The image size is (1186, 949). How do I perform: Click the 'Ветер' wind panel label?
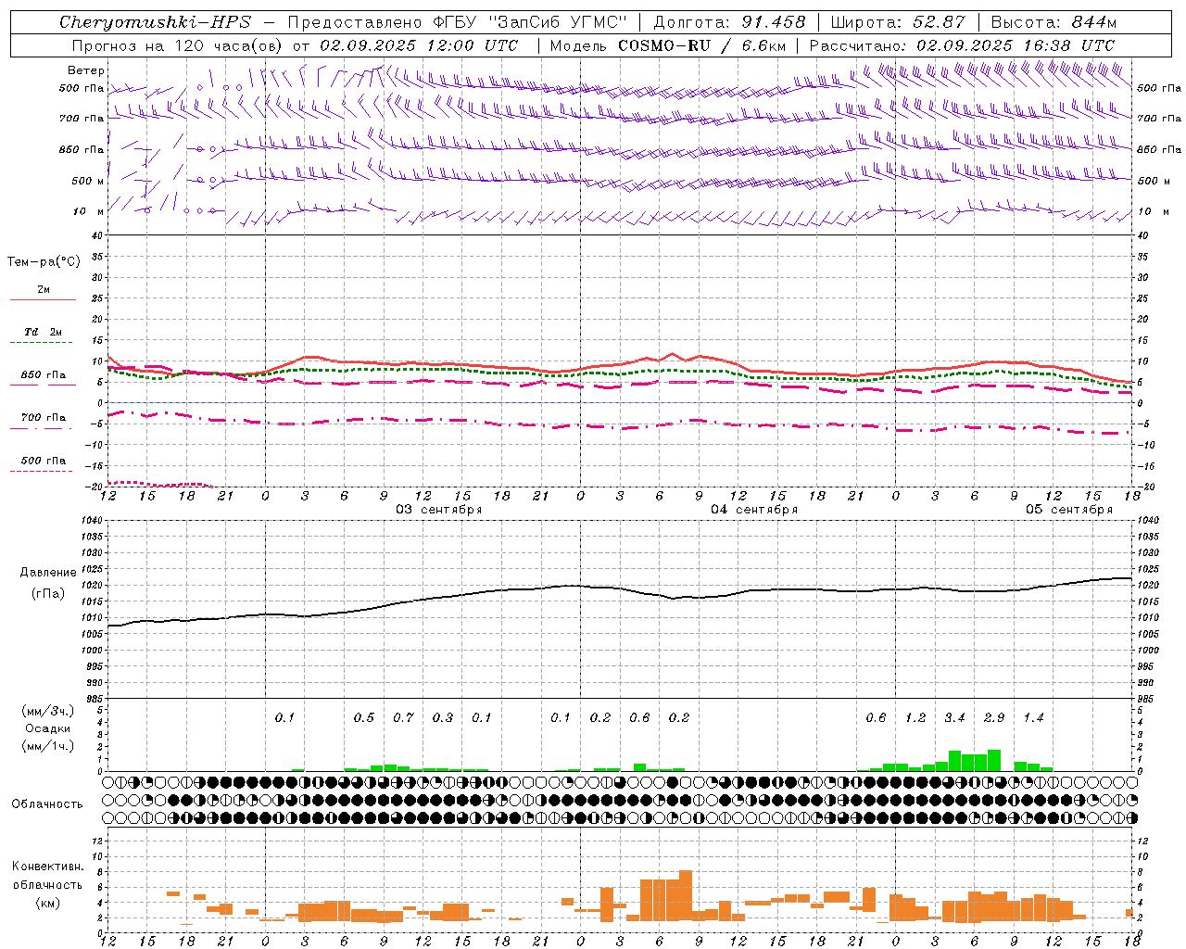click(86, 70)
